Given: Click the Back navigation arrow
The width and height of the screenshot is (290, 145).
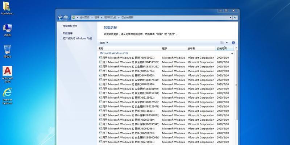Looking at the screenshot, I should 60,18.
